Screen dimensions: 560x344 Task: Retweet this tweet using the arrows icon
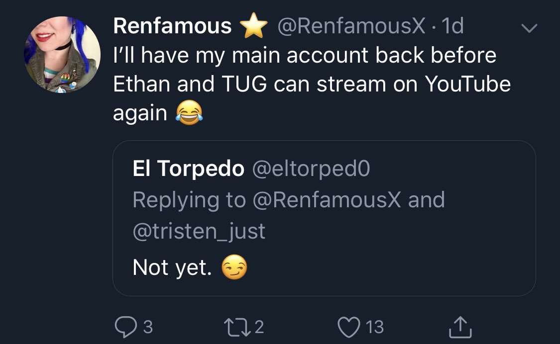pos(237,327)
